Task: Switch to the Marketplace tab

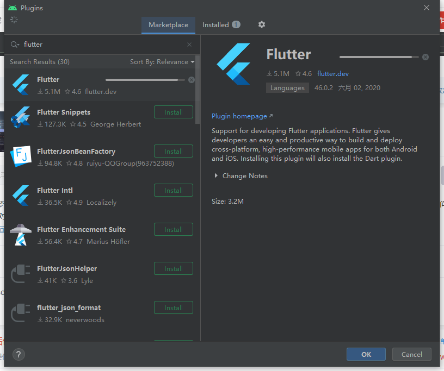Action: (168, 25)
